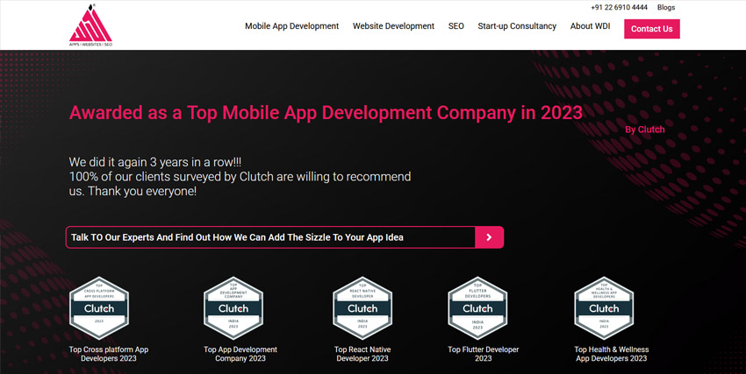Open the About WDI menu
Image resolution: width=746 pixels, height=374 pixels.
590,26
